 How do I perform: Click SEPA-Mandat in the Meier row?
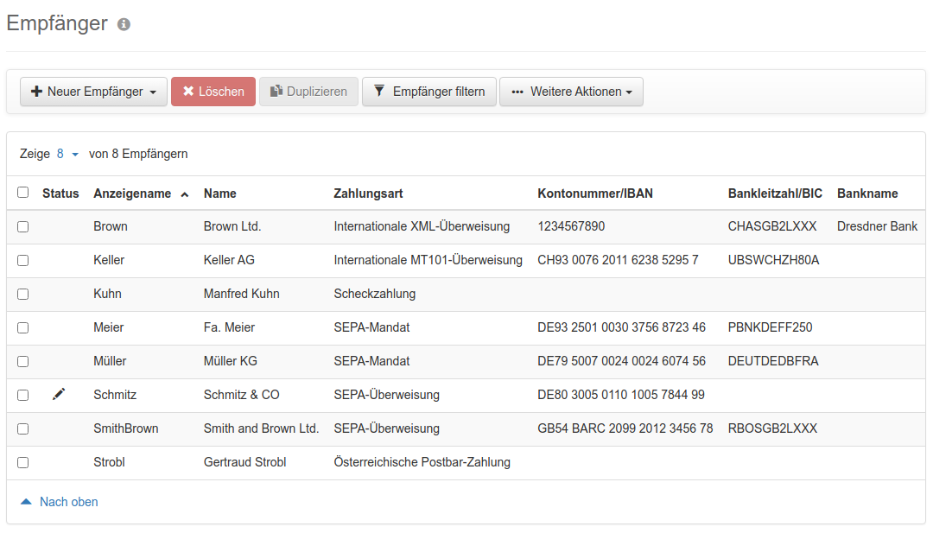[371, 327]
